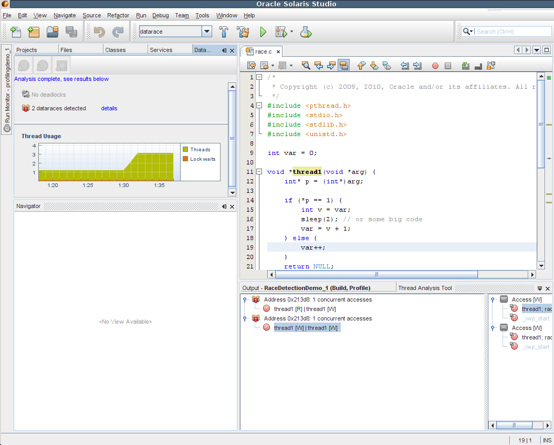This screenshot has height=445, width=554.
Task: Run the project with green arrow
Action: pos(263,32)
